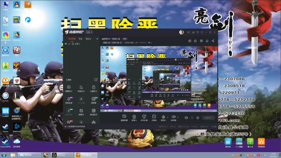Open WeGame from the taskbar
The width and height of the screenshot is (281, 158).
coord(62,155)
